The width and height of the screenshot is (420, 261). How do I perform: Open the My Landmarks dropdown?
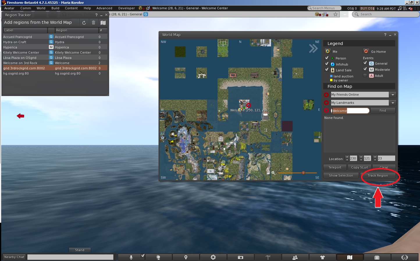[393, 103]
